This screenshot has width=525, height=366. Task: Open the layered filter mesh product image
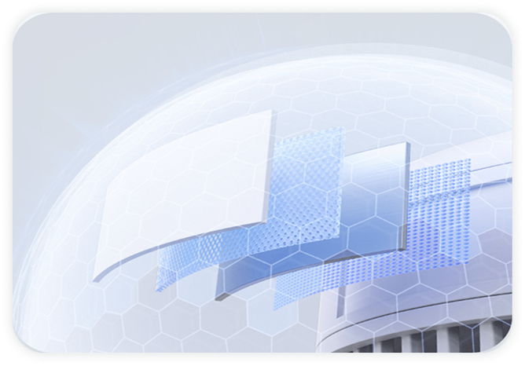tap(262, 183)
